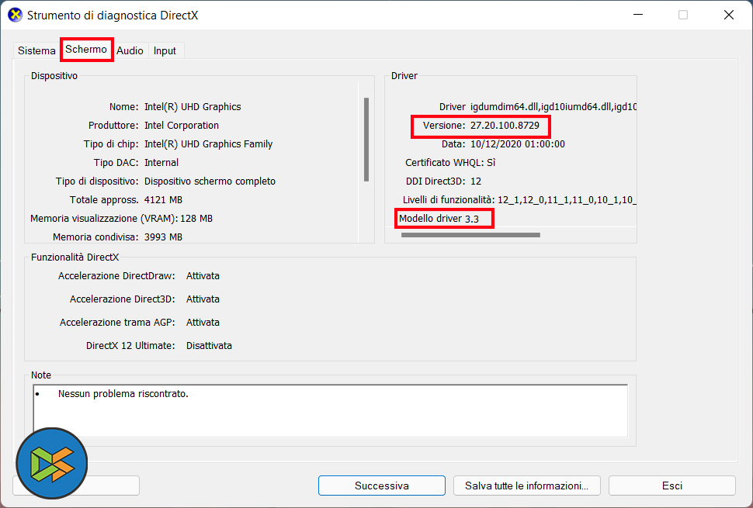Select the driver Versione 27.20.100.8729 text
753x508 pixels.
(481, 126)
